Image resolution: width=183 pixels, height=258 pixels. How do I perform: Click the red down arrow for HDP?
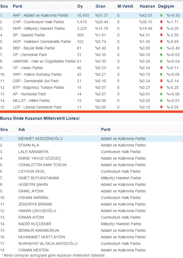tap(161, 42)
